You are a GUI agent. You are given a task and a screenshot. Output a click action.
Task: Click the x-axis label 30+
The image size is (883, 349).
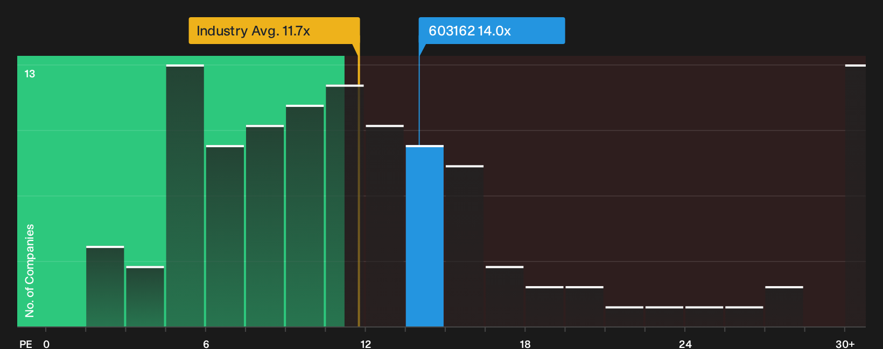(845, 344)
